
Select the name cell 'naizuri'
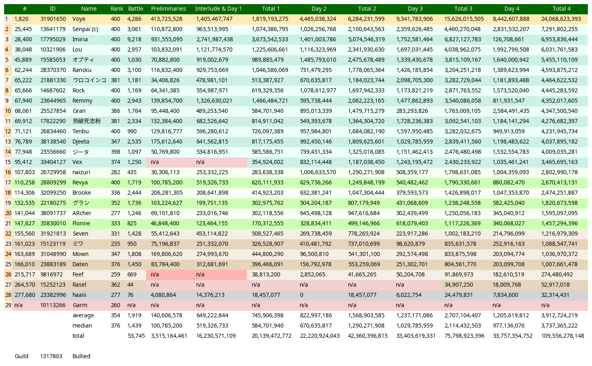[x=81, y=172]
